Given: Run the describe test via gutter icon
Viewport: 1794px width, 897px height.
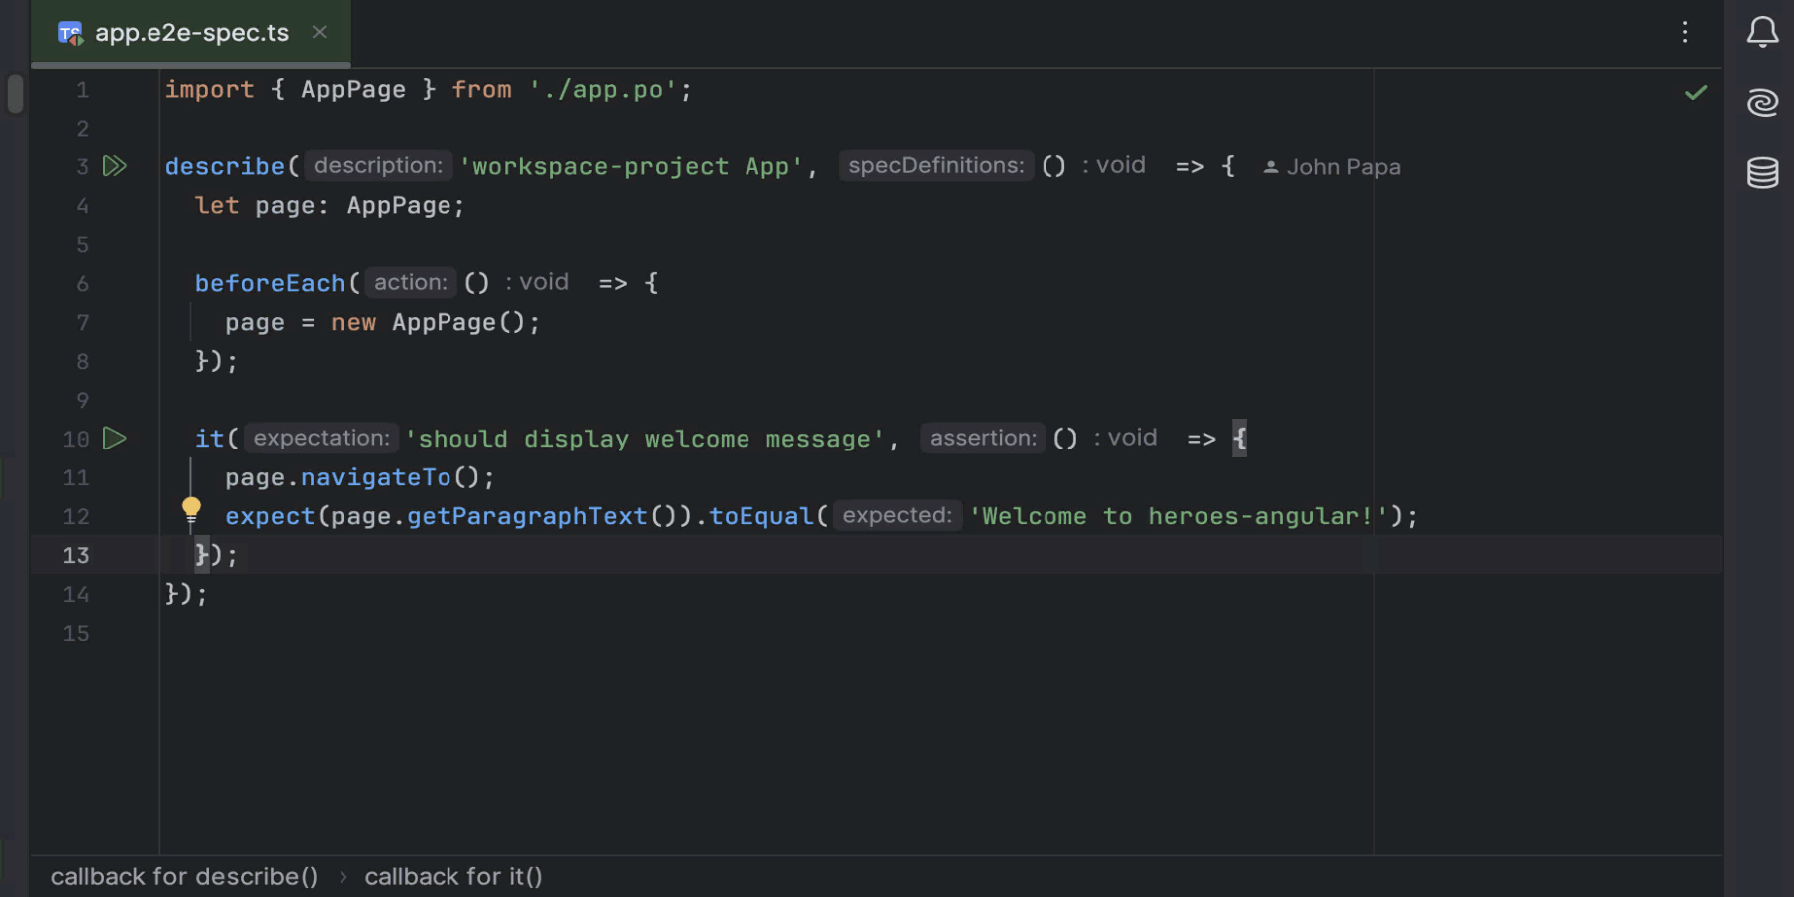Looking at the screenshot, I should 115,166.
